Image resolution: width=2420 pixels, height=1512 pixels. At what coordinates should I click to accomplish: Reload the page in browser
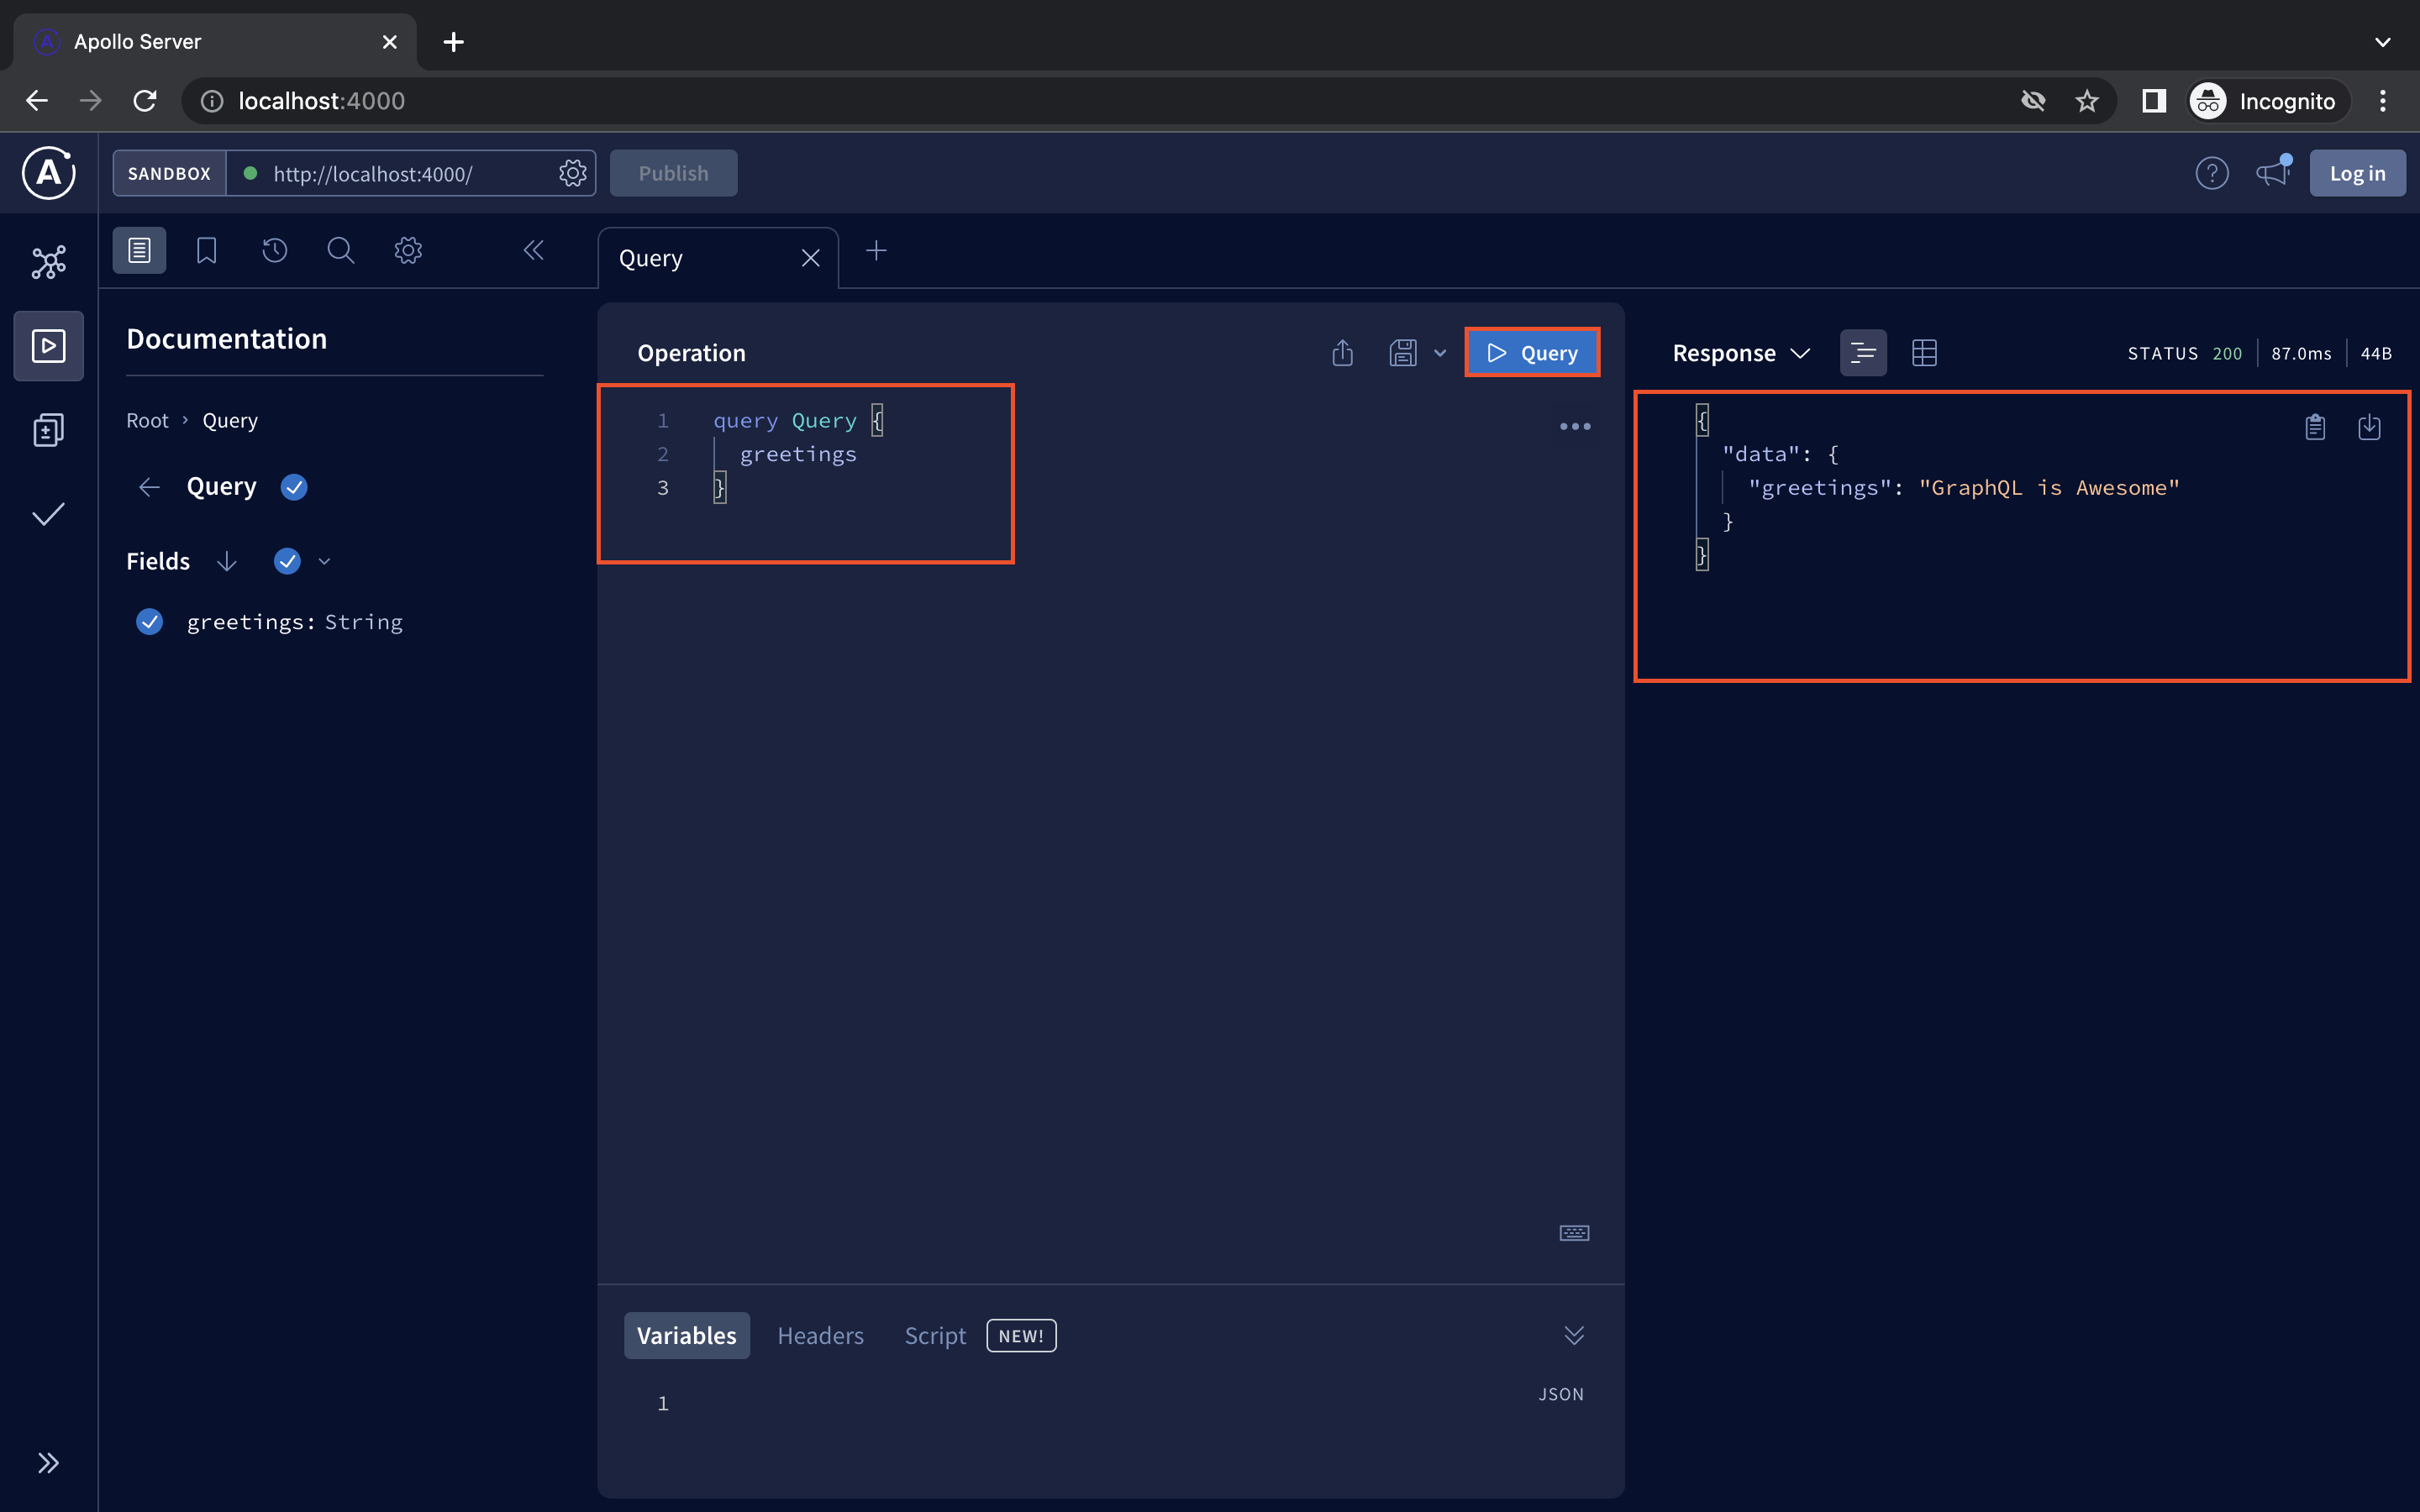[145, 101]
